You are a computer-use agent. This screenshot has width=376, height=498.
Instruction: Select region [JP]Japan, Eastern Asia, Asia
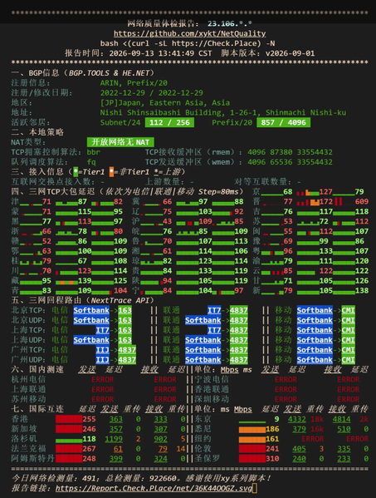pos(165,102)
